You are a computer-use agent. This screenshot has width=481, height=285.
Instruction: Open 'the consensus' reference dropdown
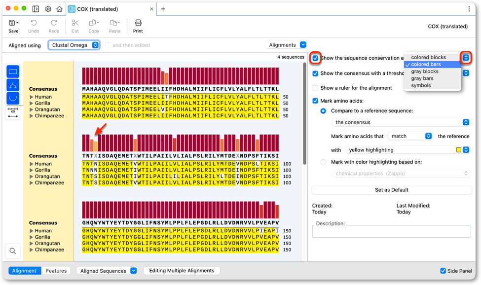(x=401, y=122)
